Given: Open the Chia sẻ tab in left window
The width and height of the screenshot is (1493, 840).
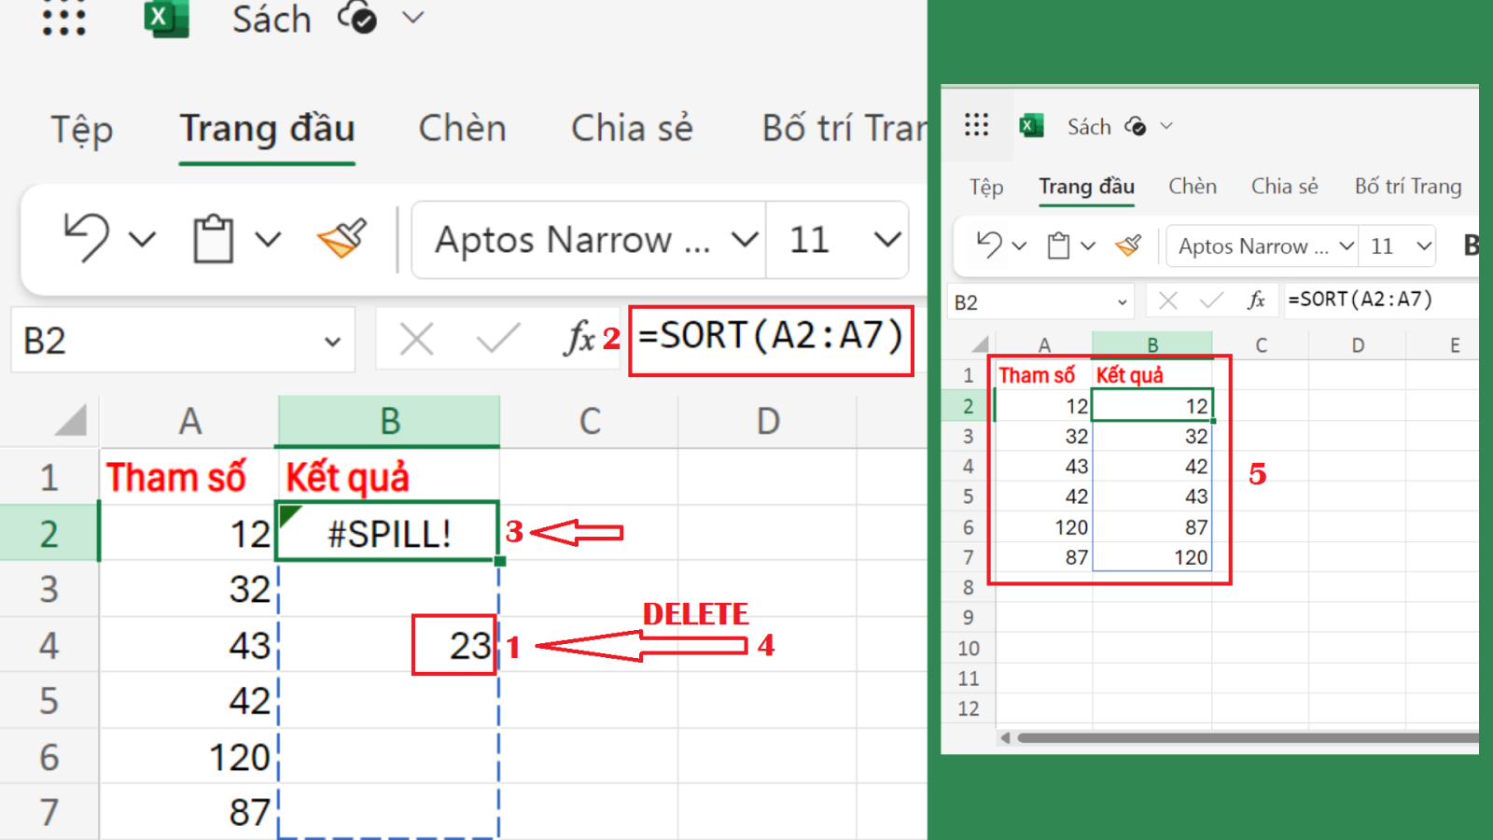Looking at the screenshot, I should 632,129.
